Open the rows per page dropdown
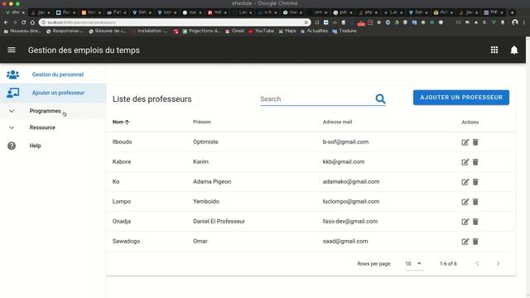This screenshot has height=298, width=530. 414,263
